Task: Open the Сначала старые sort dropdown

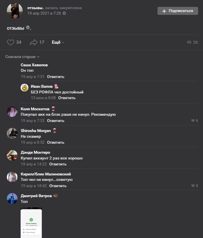Action: (22, 57)
